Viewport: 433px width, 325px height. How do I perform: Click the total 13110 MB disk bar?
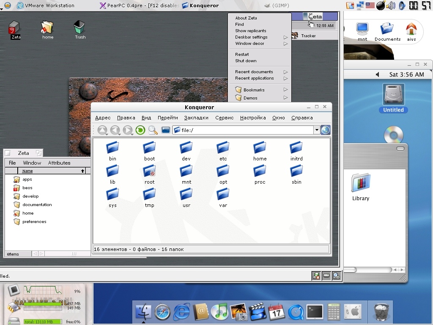tap(43, 322)
